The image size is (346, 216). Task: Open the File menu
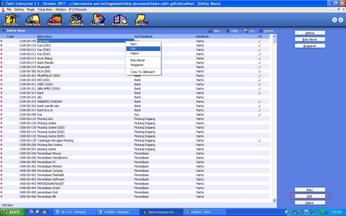(x=9, y=9)
